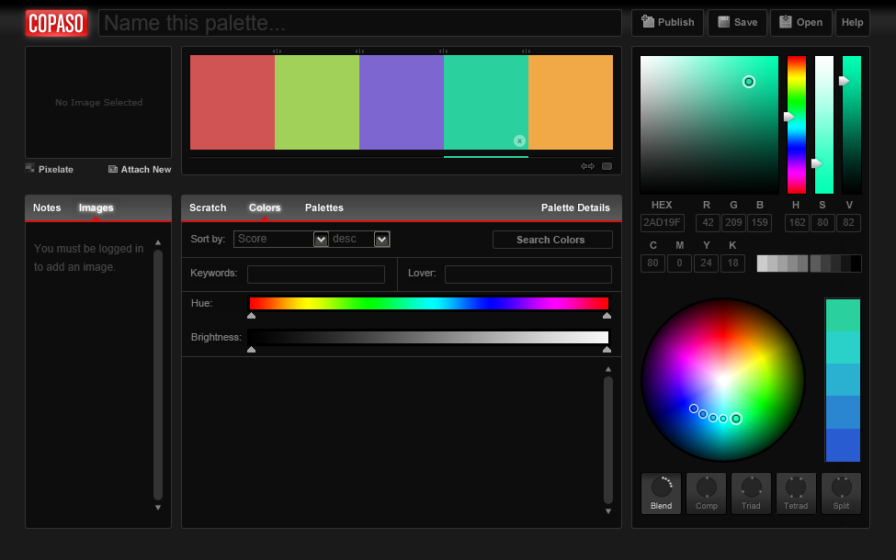Switch to the Palettes tab
The height and width of the screenshot is (560, 896).
coord(323,207)
